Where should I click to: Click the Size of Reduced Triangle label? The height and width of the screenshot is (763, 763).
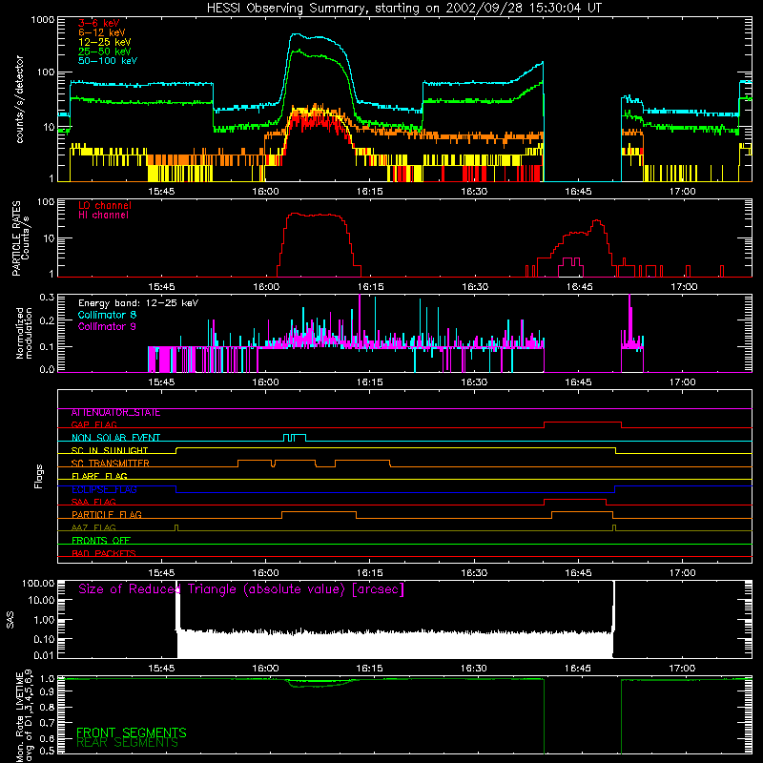pos(241,589)
